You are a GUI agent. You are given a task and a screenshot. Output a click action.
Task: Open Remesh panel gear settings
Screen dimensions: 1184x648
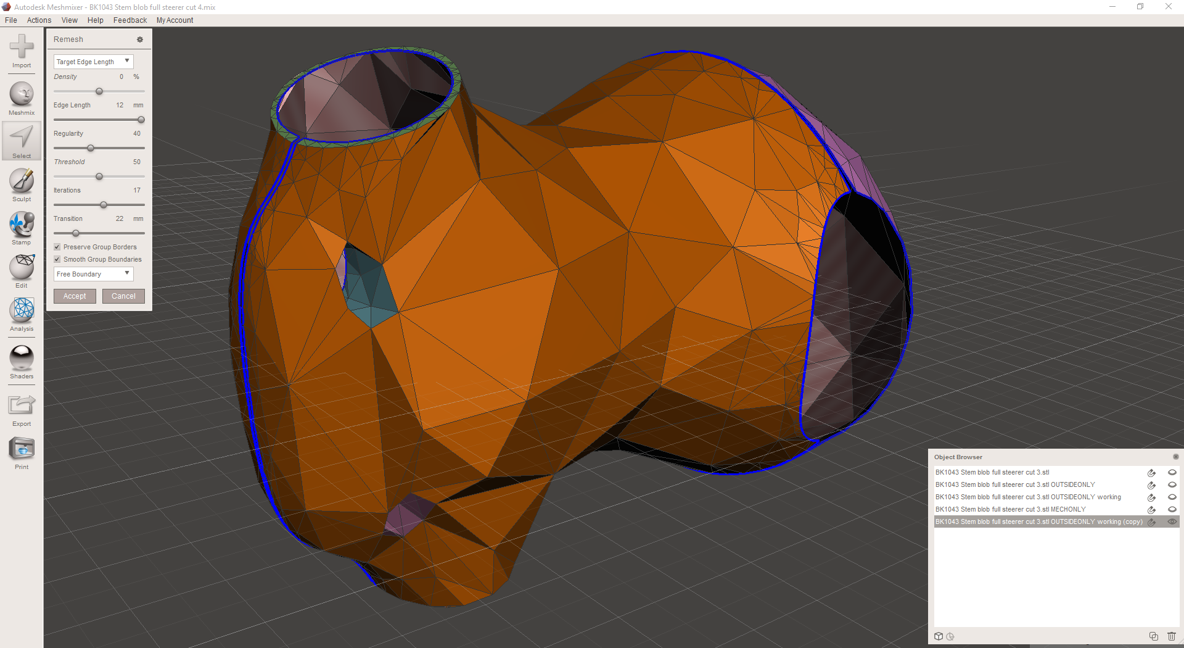(140, 39)
